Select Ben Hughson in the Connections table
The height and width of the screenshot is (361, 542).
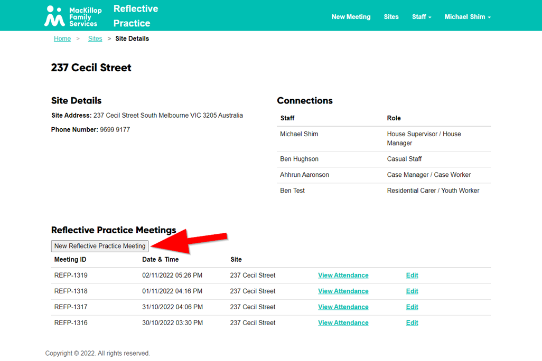(299, 159)
